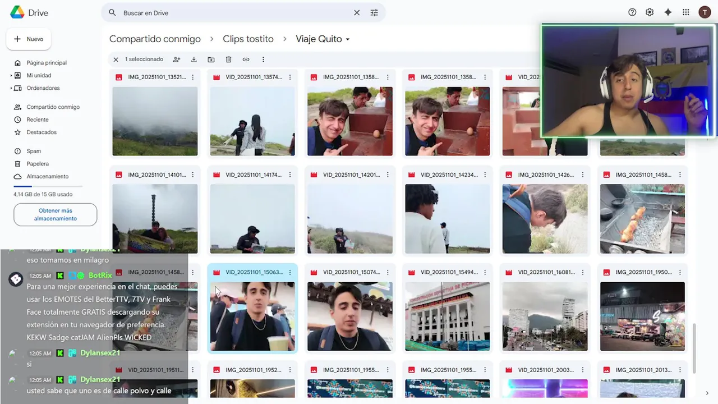This screenshot has width=718, height=404.
Task: Expand the side panel arrow at bottom right
Action: pos(707,393)
